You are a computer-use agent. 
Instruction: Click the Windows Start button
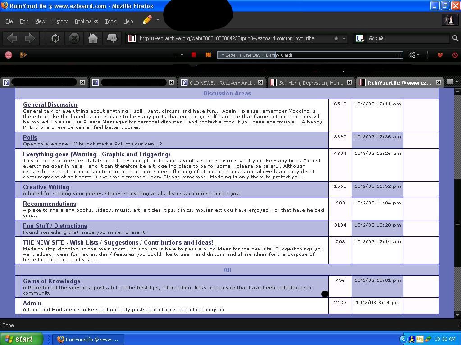point(21,339)
